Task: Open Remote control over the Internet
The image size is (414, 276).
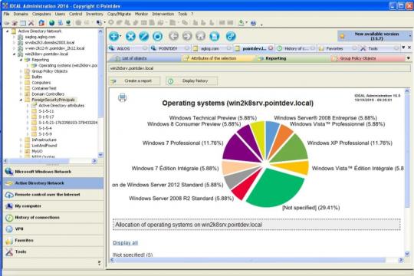Action: [x=54, y=195]
